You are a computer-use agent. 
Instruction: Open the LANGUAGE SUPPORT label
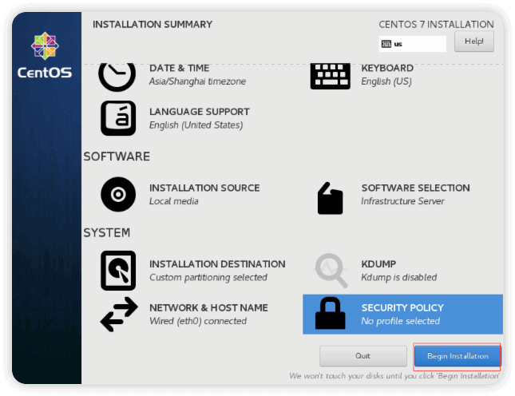200,112
